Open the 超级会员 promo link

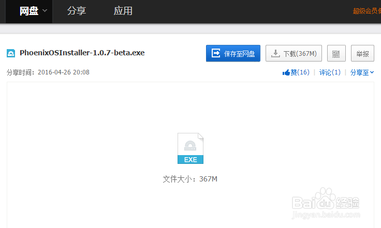point(367,11)
